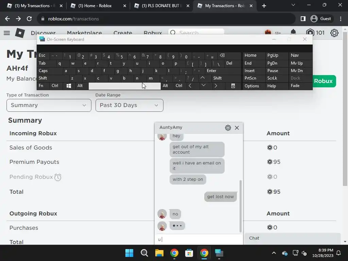
Task: Go back using browser back arrow
Action: coord(7,19)
